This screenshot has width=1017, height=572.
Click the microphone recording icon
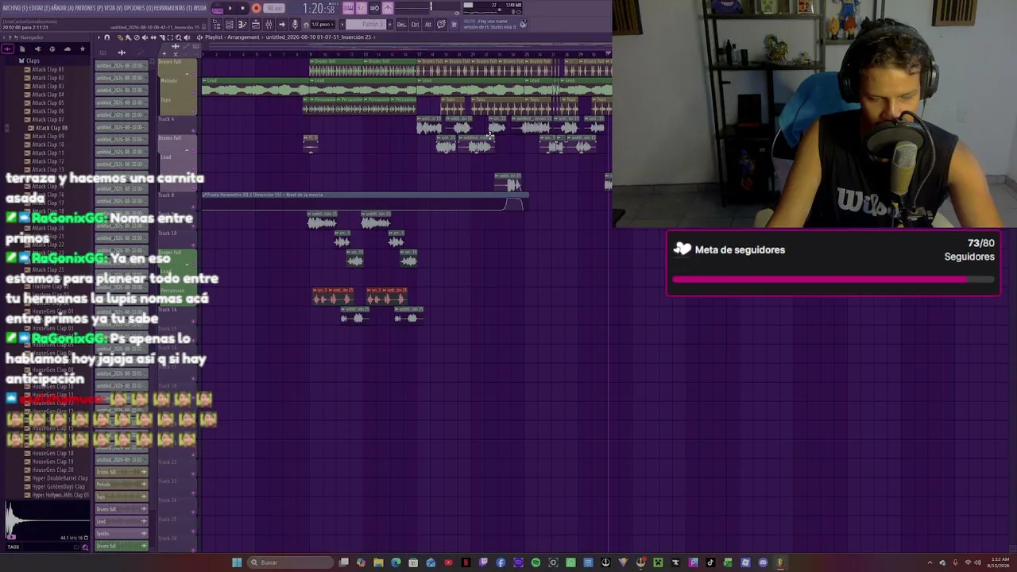pos(296,25)
